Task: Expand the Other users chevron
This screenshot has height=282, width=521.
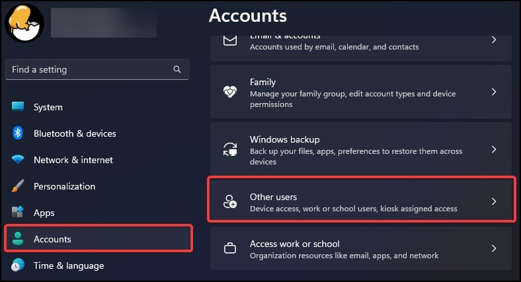Action: 494,201
